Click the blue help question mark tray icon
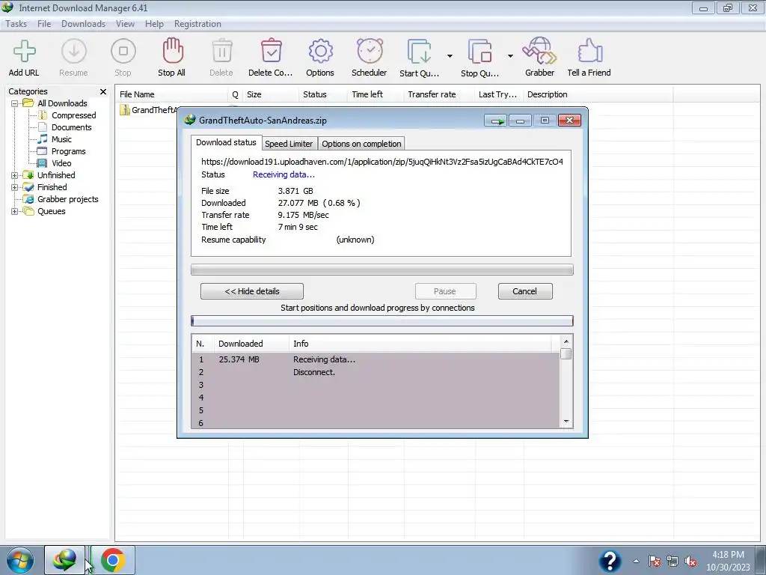The width and height of the screenshot is (766, 575). [610, 560]
